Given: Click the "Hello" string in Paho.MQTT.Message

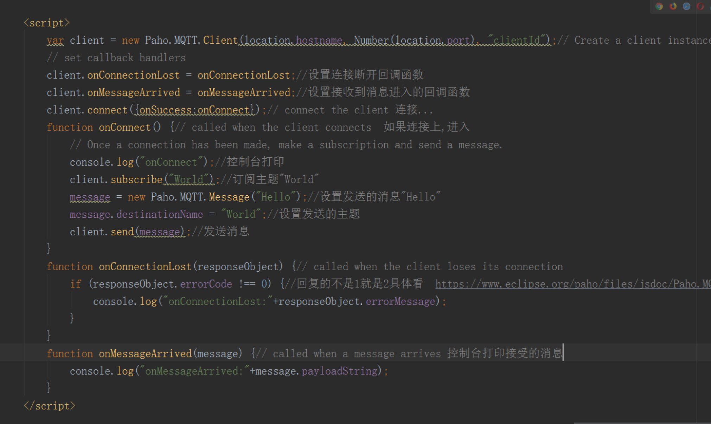Looking at the screenshot, I should click(275, 197).
